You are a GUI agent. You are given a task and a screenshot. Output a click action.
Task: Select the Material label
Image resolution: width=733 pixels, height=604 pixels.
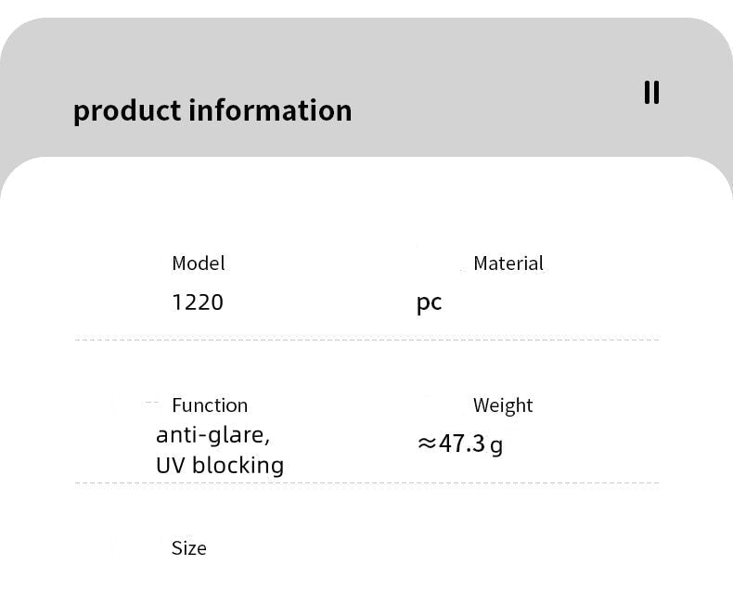(508, 263)
